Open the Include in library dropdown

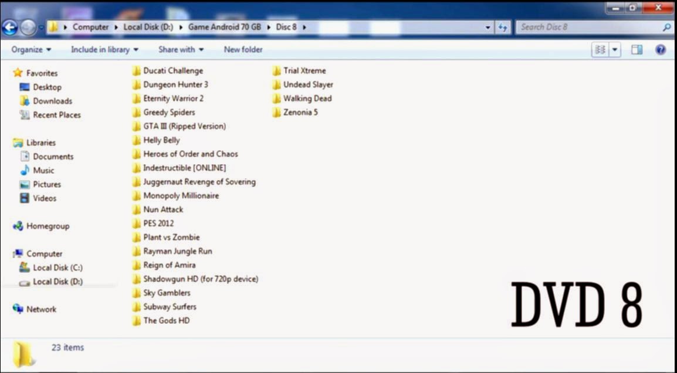104,50
